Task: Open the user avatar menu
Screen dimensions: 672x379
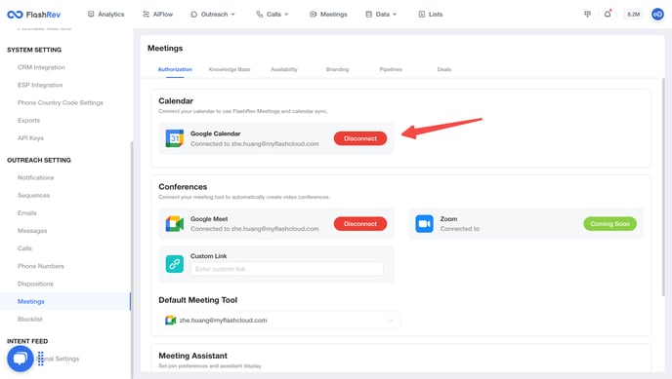Action: (657, 14)
